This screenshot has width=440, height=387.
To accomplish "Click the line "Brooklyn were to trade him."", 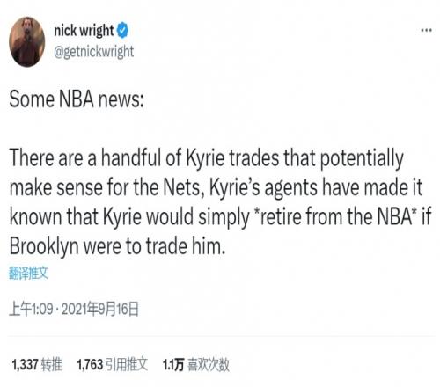I will (x=117, y=245).
